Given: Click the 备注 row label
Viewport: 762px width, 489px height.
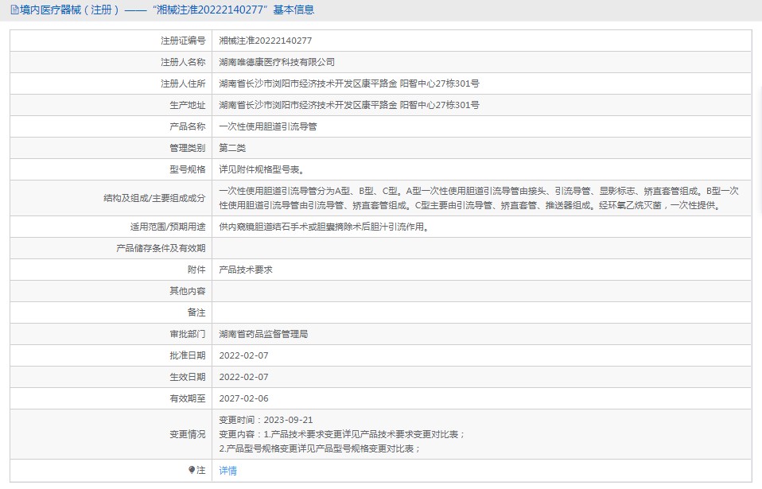Looking at the screenshot, I should (x=196, y=312).
